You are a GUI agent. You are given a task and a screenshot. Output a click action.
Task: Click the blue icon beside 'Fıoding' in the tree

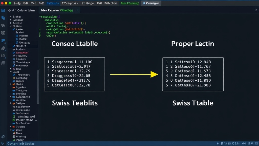coord(17,36)
